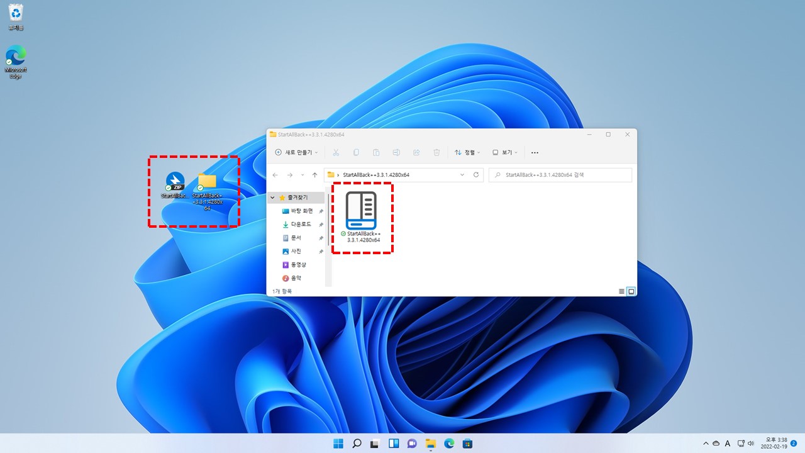Click File Explorer taskbar icon
This screenshot has height=453, width=805.
[431, 443]
